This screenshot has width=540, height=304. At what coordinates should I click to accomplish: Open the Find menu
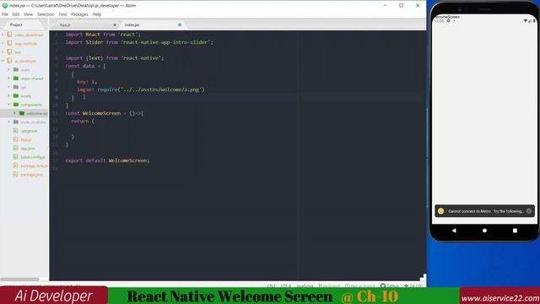[x=62, y=14]
